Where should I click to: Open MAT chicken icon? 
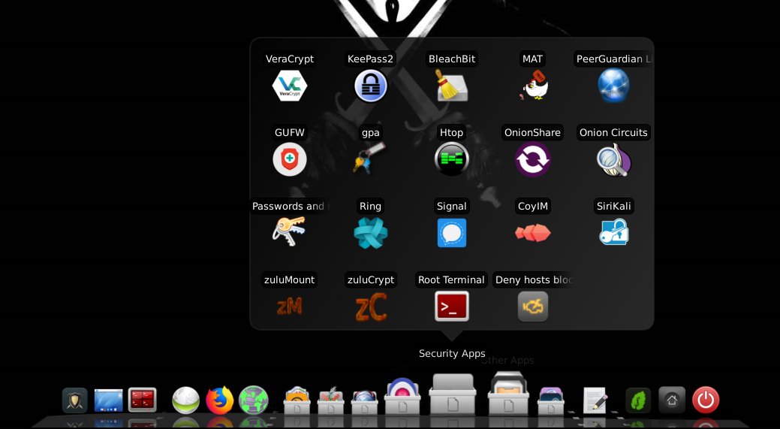(x=535, y=86)
